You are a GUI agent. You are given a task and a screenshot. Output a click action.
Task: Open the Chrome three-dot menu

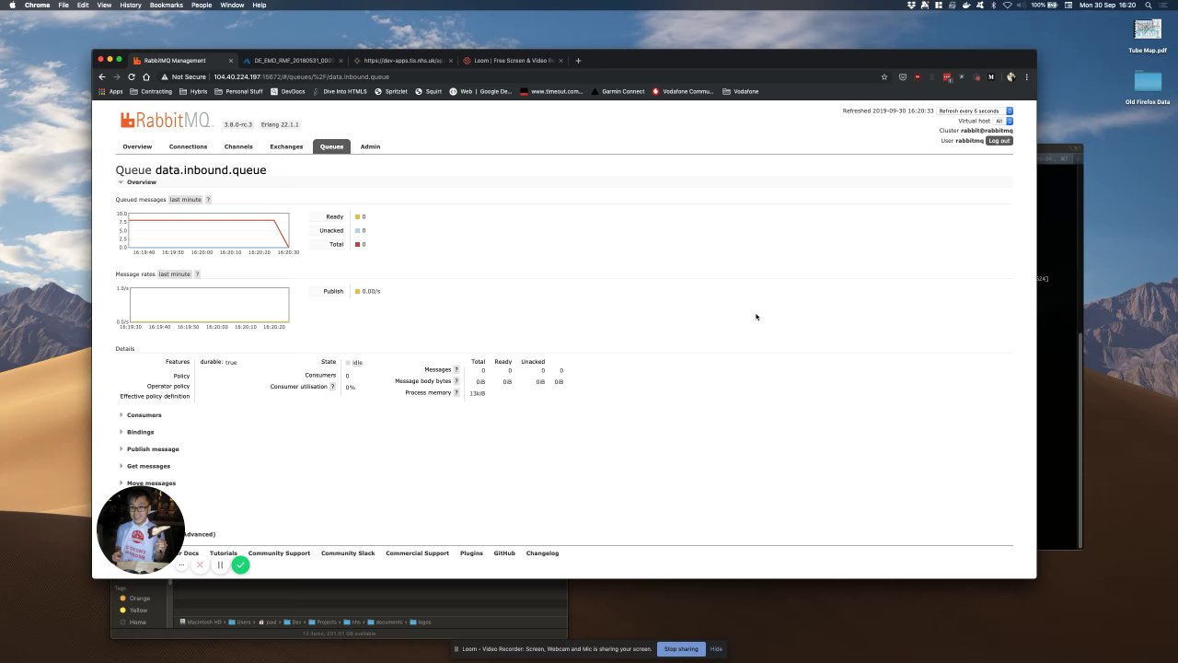point(1026,77)
